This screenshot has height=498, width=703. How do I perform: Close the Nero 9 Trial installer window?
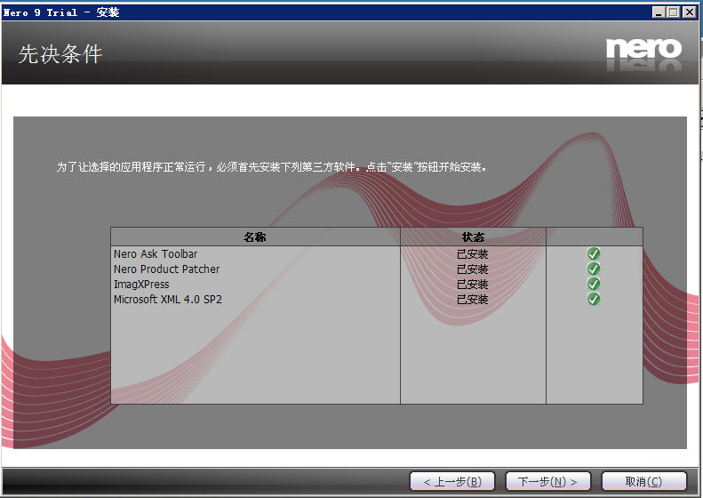click(689, 12)
